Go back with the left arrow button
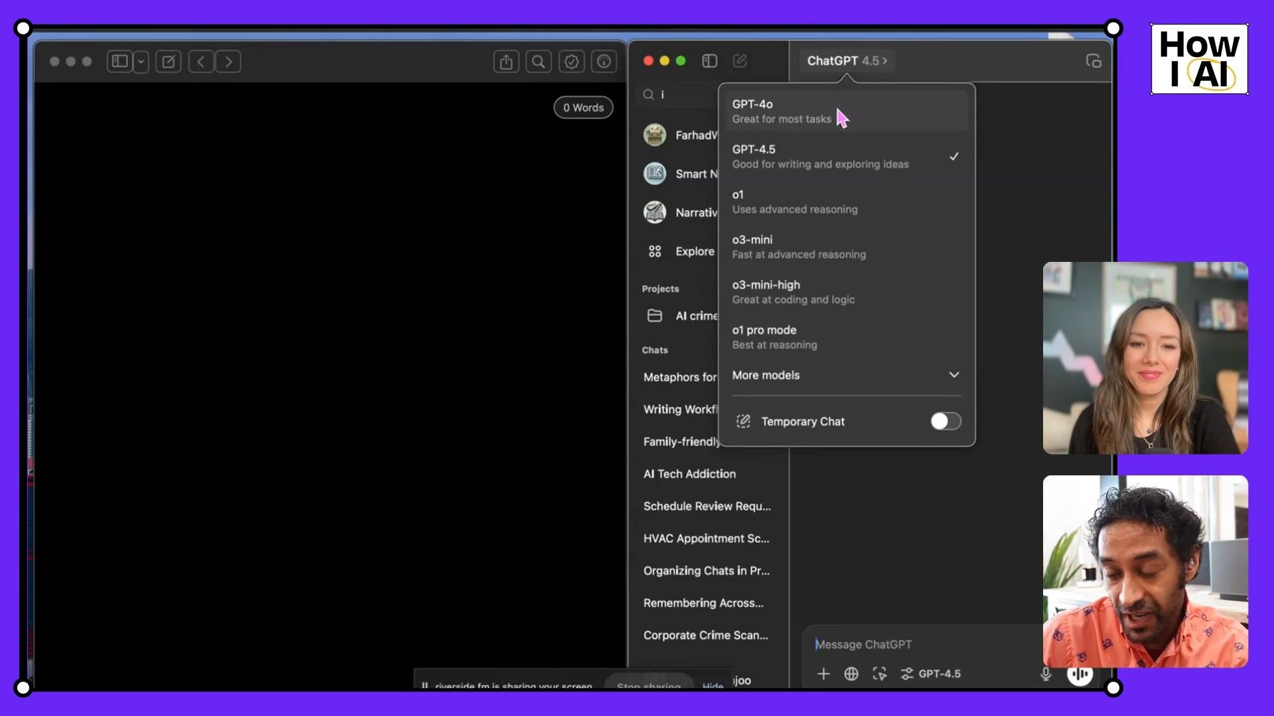1274x716 pixels. (201, 62)
